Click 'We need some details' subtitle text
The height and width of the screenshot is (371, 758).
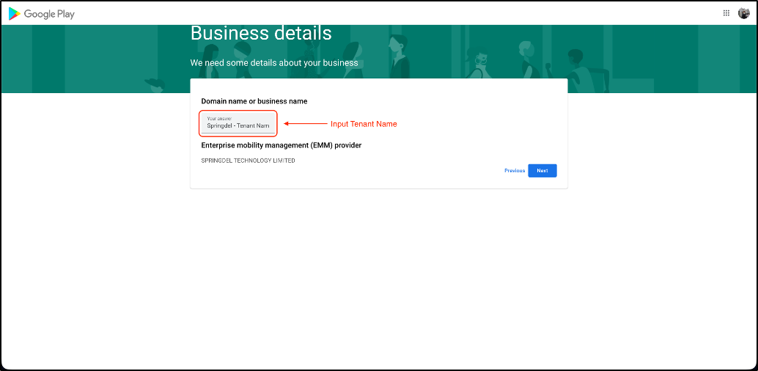pyautogui.click(x=273, y=63)
